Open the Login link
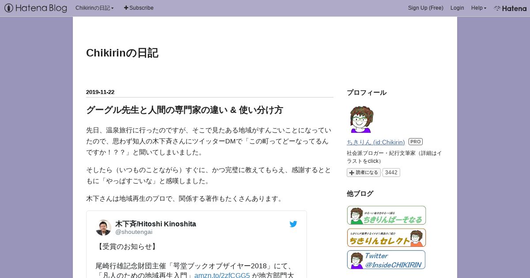530x278 pixels. point(457,8)
